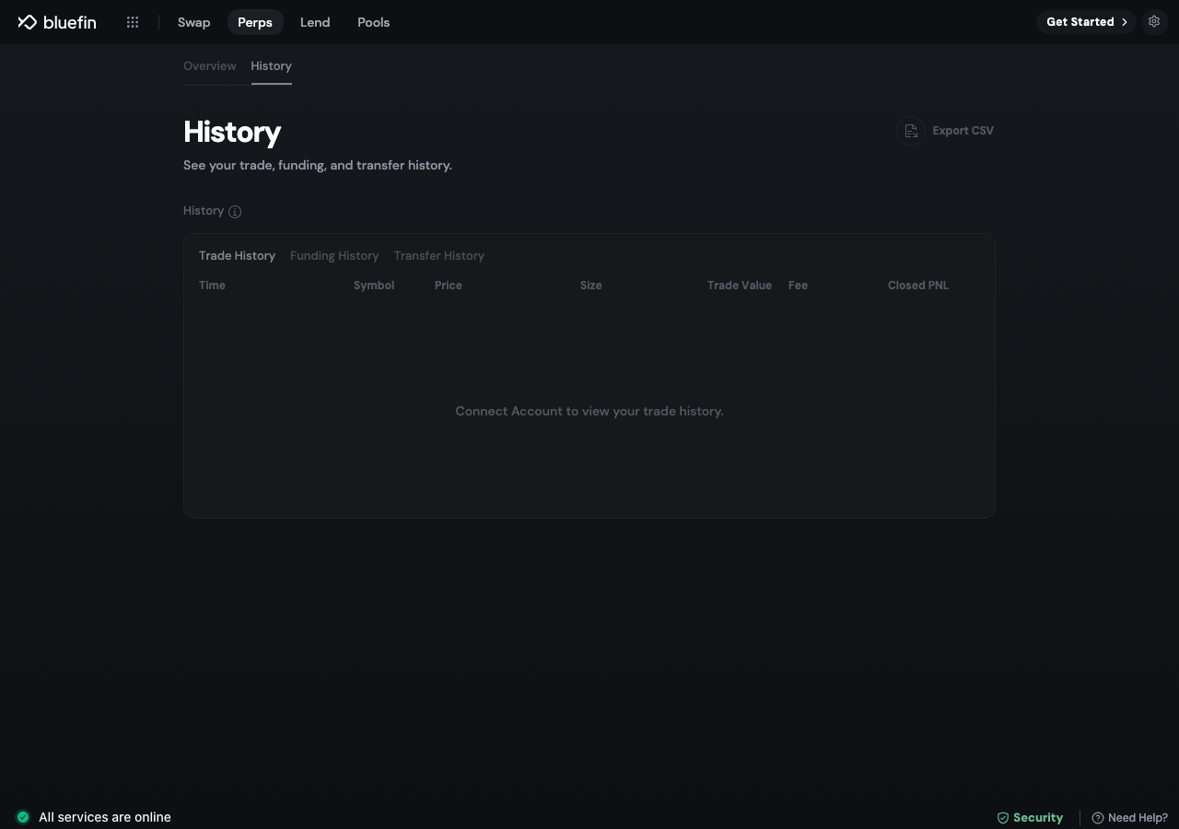Open the Swap page

pyautogui.click(x=194, y=22)
